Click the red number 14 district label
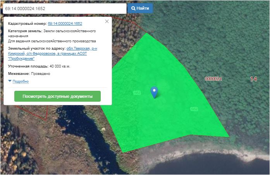 (254, 79)
